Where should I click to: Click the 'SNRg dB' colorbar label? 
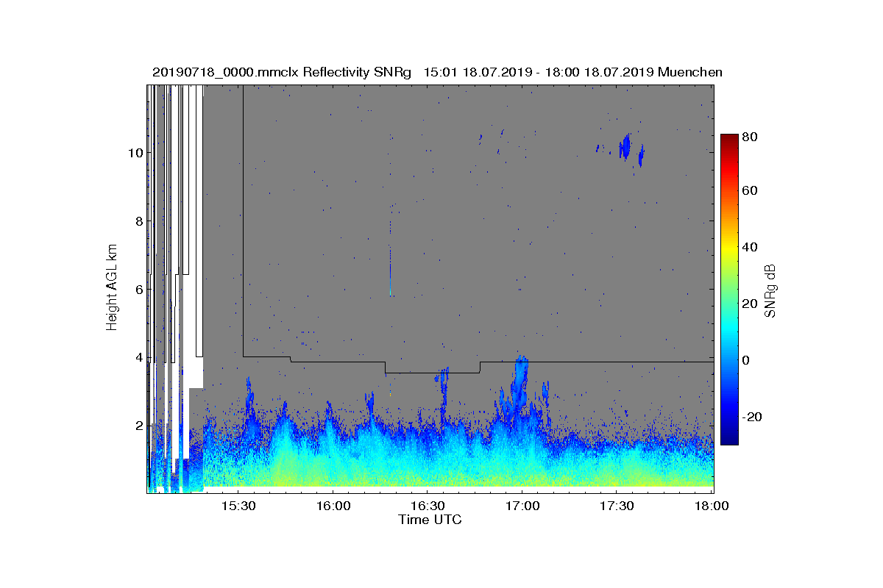[770, 290]
